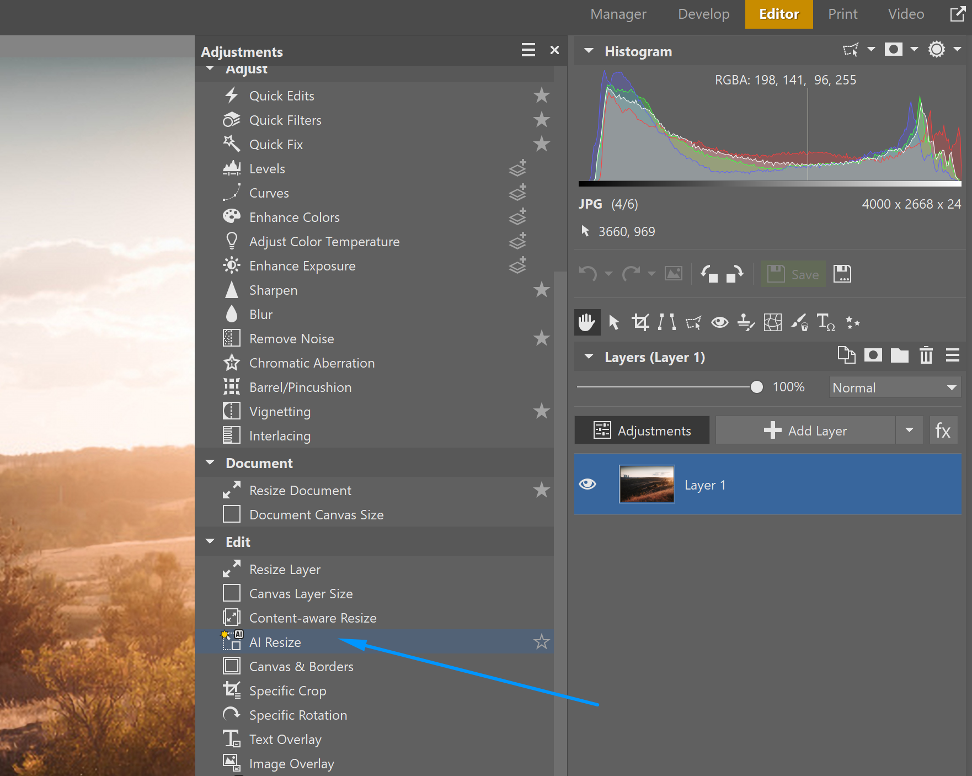Click the Save As floppy disk icon

point(842,274)
